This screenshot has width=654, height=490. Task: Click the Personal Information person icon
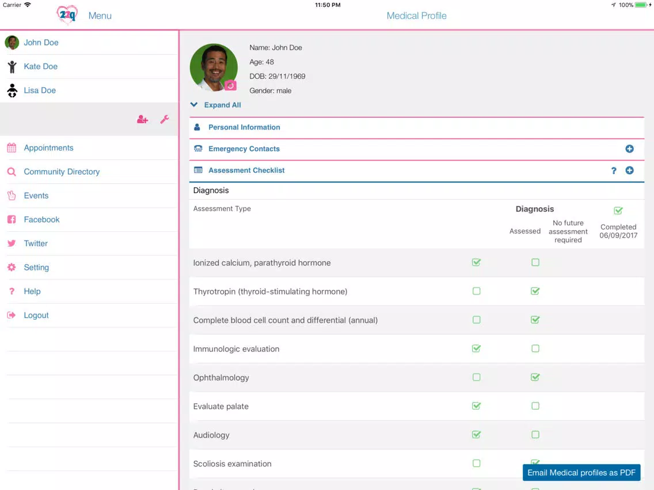[x=197, y=127]
